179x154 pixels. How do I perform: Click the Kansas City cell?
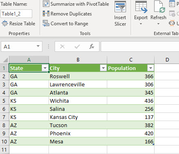pos(78,117)
